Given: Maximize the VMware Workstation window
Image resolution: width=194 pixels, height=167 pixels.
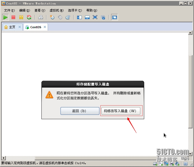Looking at the screenshot, I should point(186,3).
